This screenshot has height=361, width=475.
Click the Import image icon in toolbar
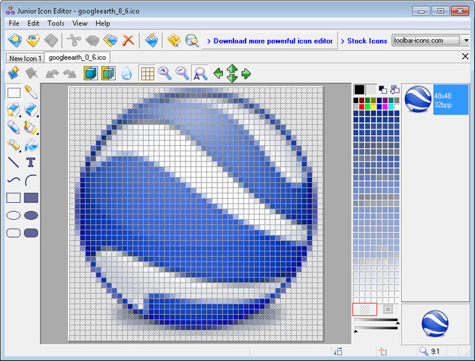click(x=151, y=40)
